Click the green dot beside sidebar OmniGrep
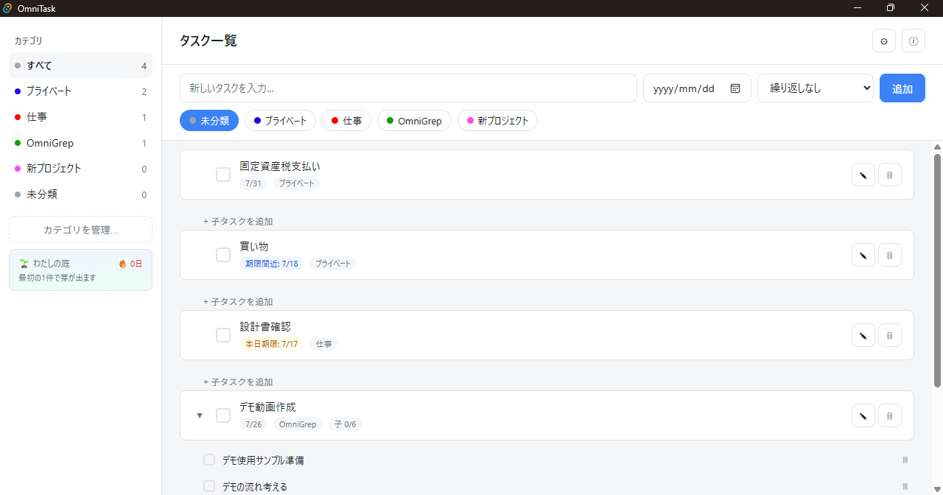This screenshot has height=495, width=943. click(18, 143)
